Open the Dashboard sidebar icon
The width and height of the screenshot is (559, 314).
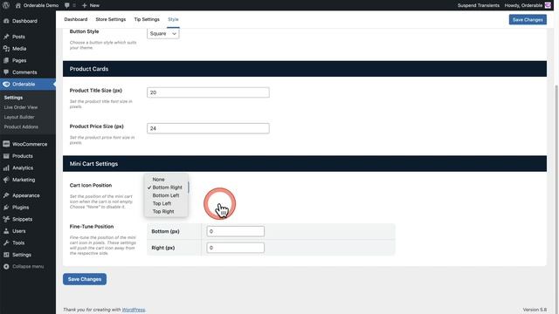(x=6, y=21)
